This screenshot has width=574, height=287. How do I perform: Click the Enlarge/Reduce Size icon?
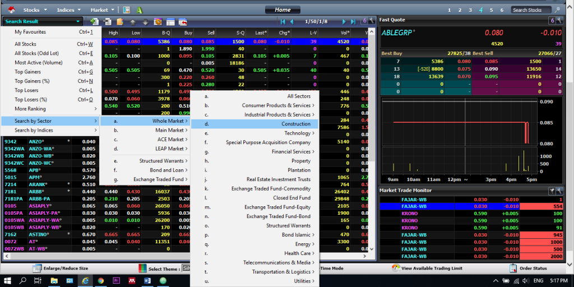[x=37, y=269]
